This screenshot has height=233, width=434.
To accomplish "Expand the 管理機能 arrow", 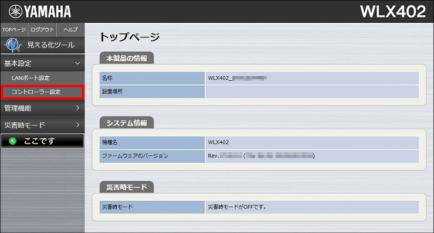I will coord(78,108).
